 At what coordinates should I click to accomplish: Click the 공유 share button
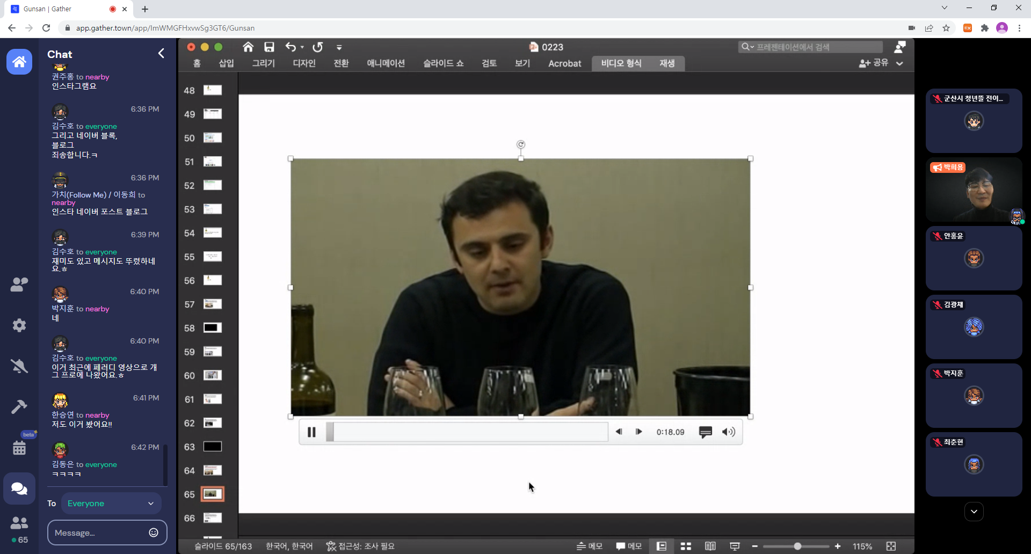(x=874, y=63)
